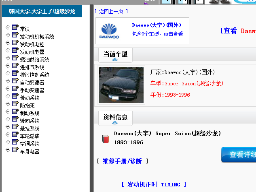Click the book icon beside 防抱死
The height and width of the screenshot is (192, 256).
pyautogui.click(x=15, y=103)
